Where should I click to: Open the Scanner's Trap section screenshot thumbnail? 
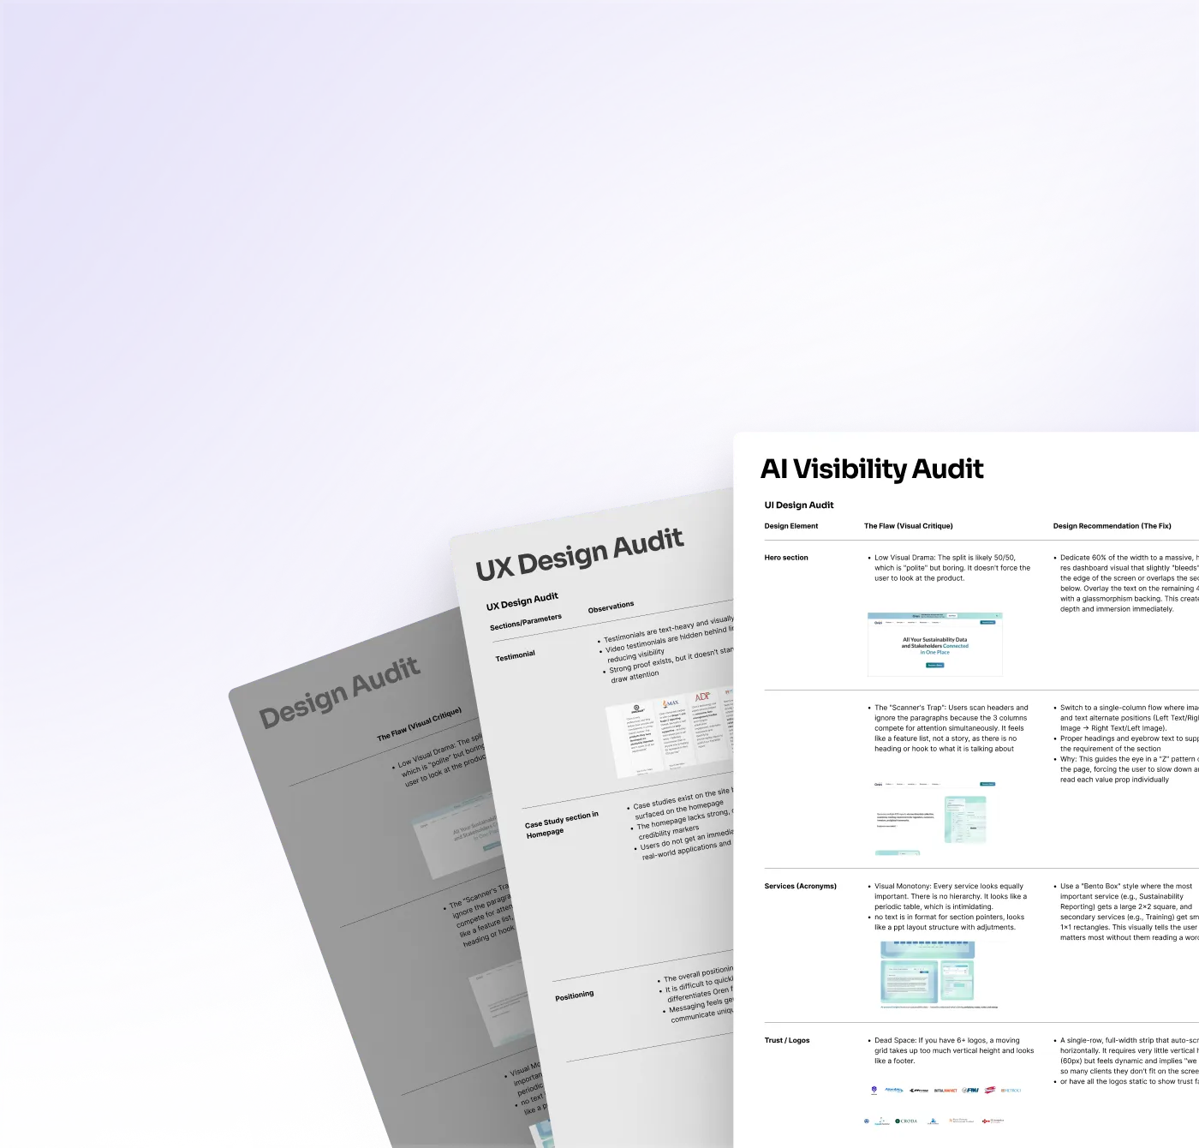[935, 817]
